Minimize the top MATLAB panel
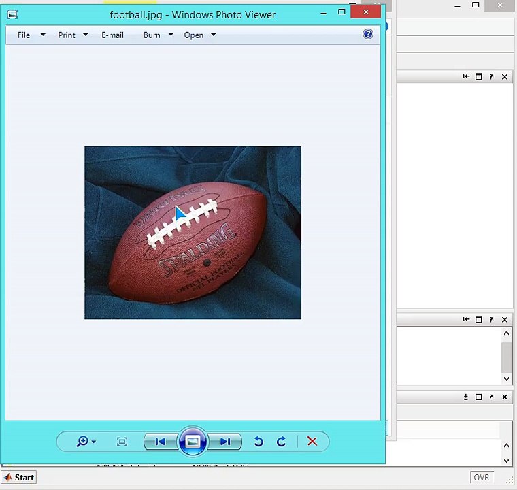 pyautogui.click(x=466, y=76)
